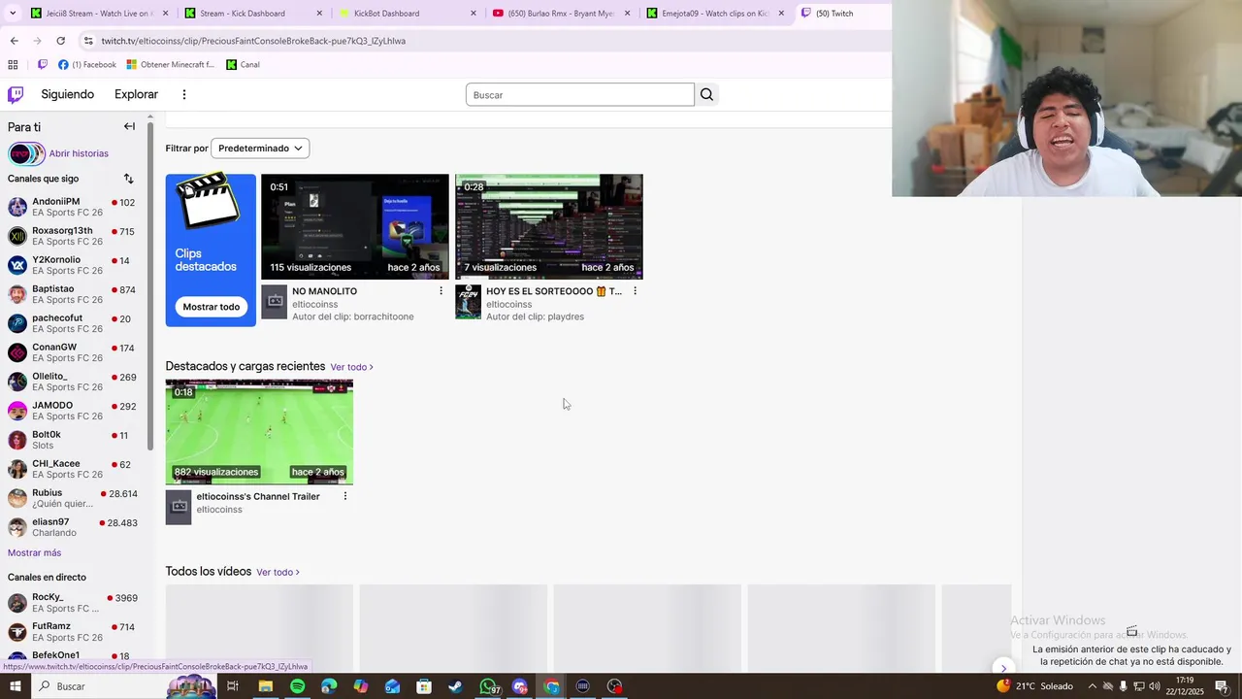The width and height of the screenshot is (1242, 699).
Task: Click Ver todo beside Destacados y cargas recientes
Action: (x=351, y=367)
